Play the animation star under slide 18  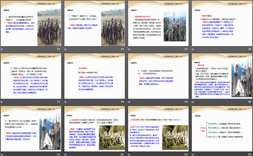click(65, 102)
